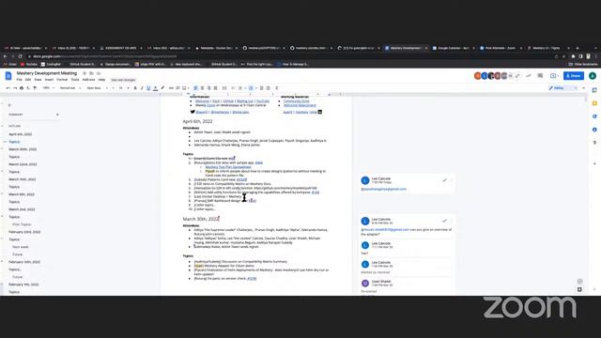
Task: Open the File menu
Action: click(x=19, y=80)
